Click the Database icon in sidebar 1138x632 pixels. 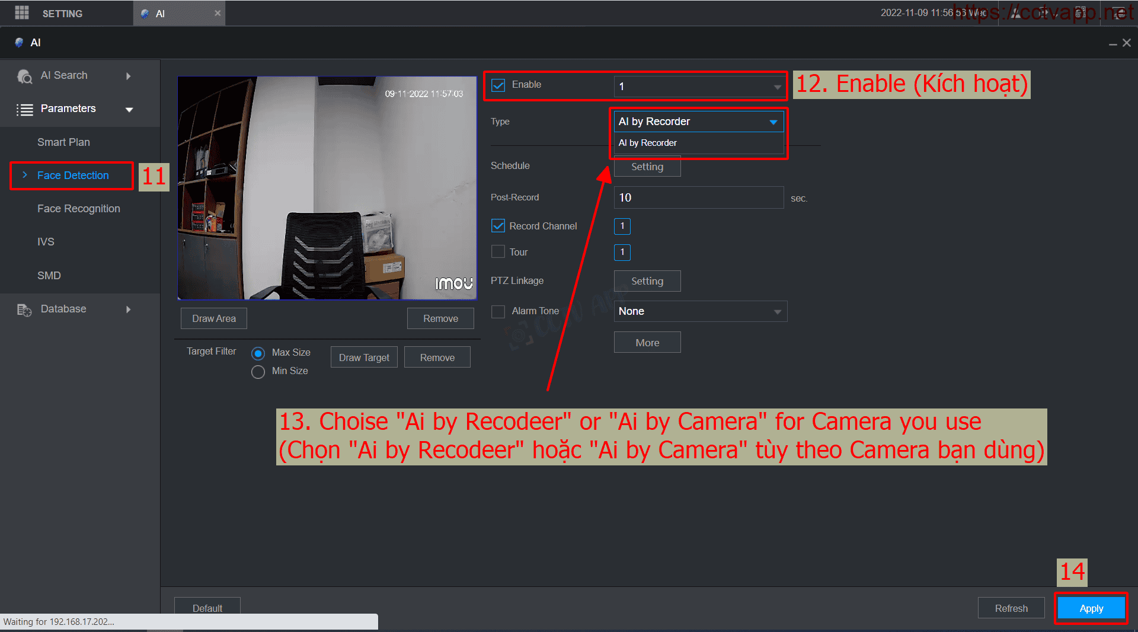click(x=24, y=309)
